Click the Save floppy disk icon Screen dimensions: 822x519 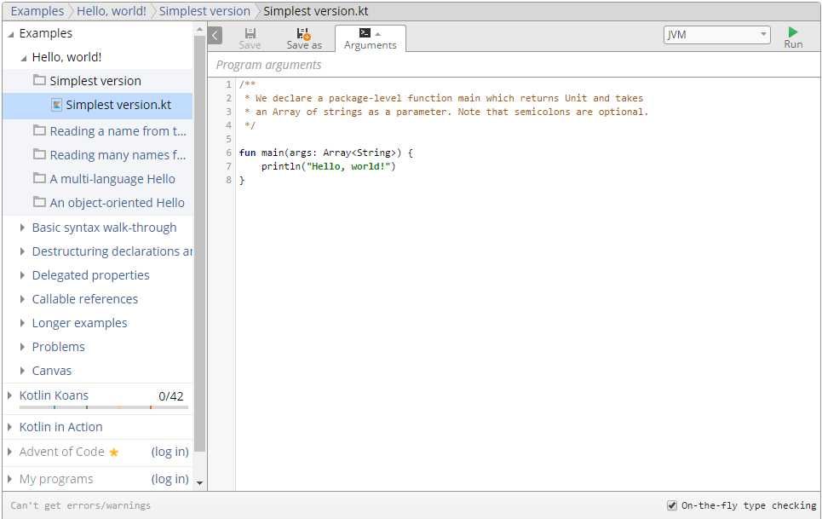tap(250, 33)
